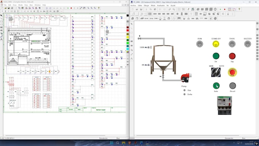Image resolution: width=259 pixels, height=146 pixels.
Task: Click Undo arrow in CADe_SIMU toolbar
Action: point(47,8)
